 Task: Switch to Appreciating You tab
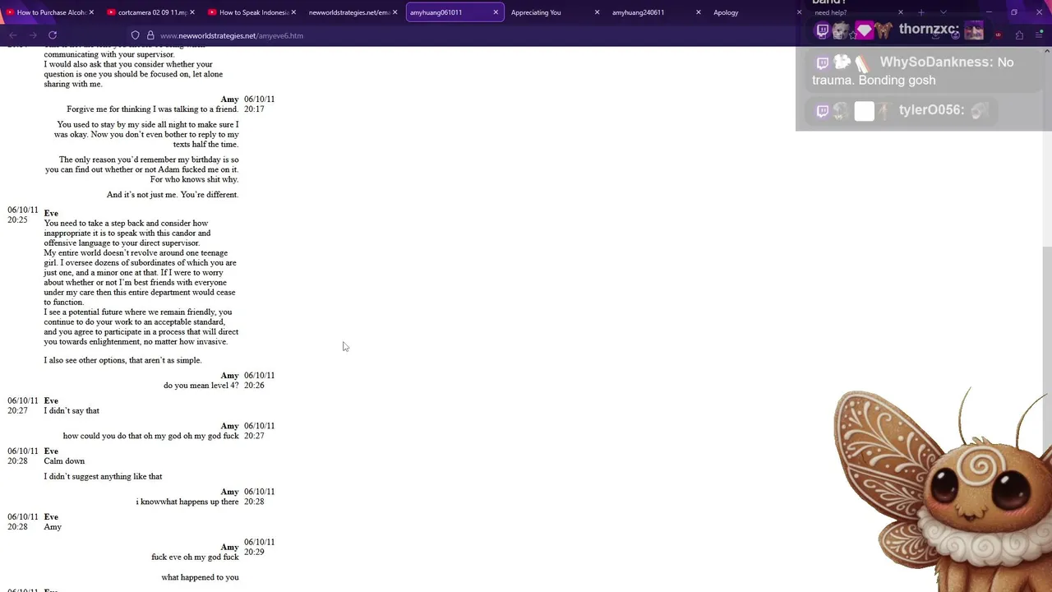556,12
